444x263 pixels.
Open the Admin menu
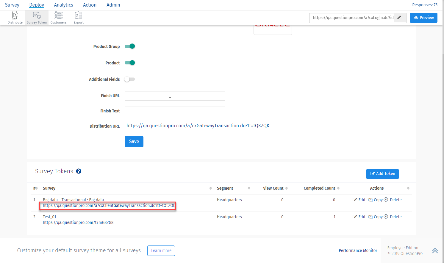(x=113, y=5)
